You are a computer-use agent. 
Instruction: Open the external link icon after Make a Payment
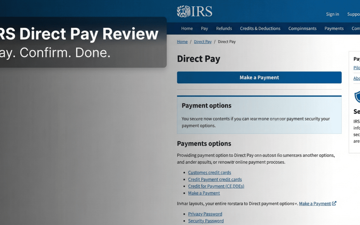pyautogui.click(x=334, y=203)
